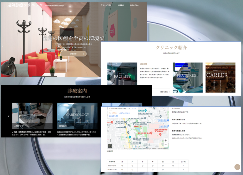Open the CARDIOLOGY 循環器科 card
243x175 pixels.
pyautogui.click(x=77, y=116)
